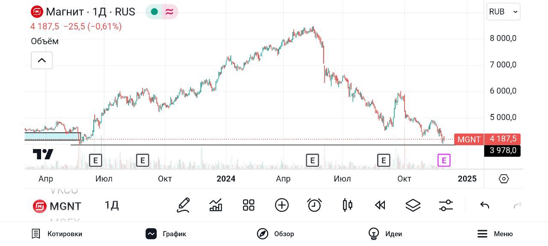Open the MGNT symbol search
548x246 pixels.
pyautogui.click(x=57, y=206)
